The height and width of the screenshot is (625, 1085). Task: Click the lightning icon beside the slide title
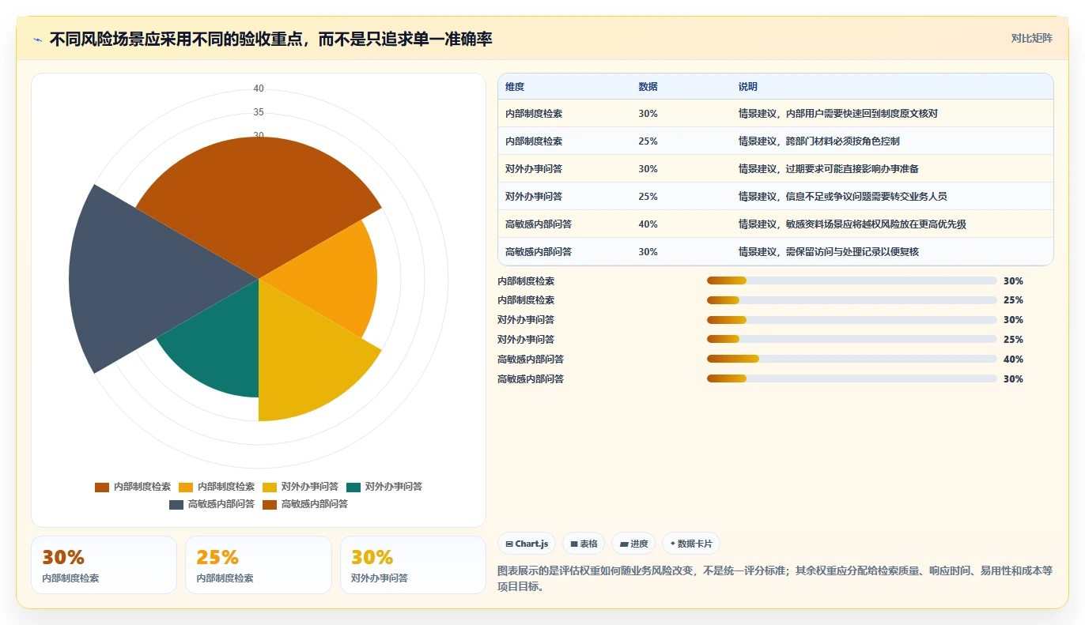point(38,39)
